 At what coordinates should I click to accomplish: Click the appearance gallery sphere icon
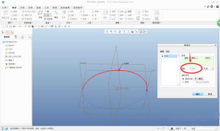click(33, 26)
